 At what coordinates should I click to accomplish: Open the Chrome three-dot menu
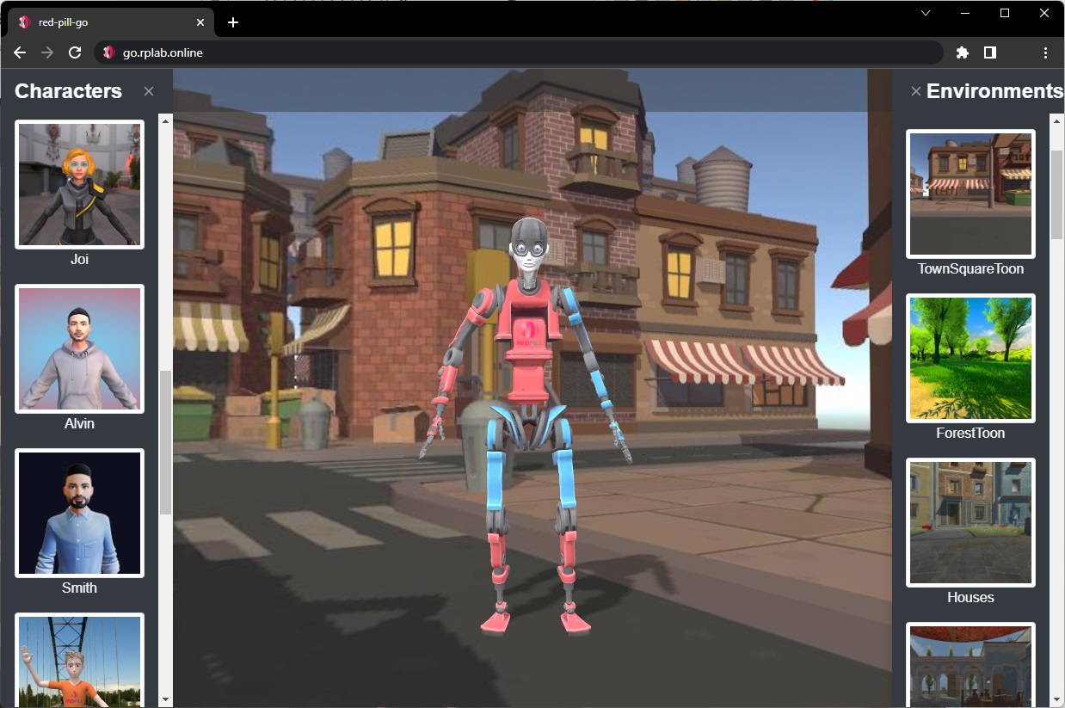[x=1045, y=52]
